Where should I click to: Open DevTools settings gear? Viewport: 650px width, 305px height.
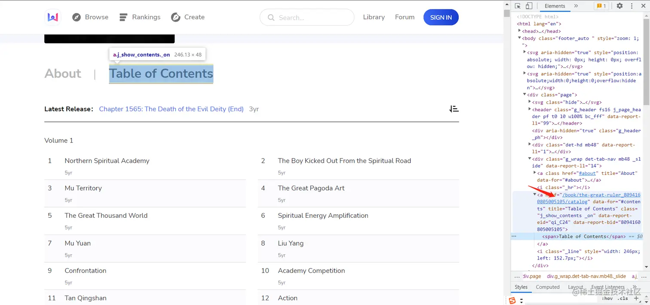coord(619,6)
